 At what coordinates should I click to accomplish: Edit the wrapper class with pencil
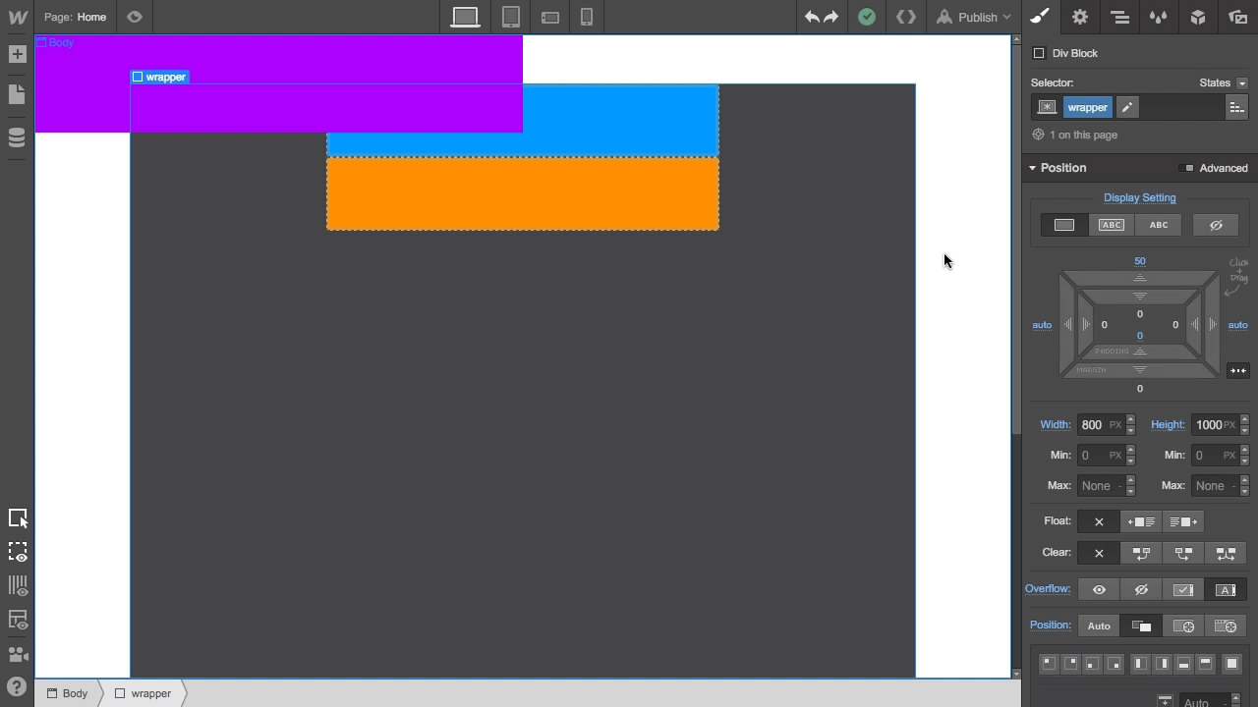1127,107
